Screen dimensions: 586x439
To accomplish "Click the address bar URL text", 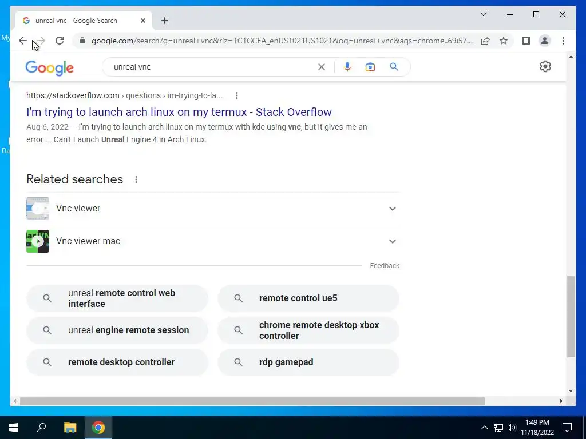I will pyautogui.click(x=282, y=41).
